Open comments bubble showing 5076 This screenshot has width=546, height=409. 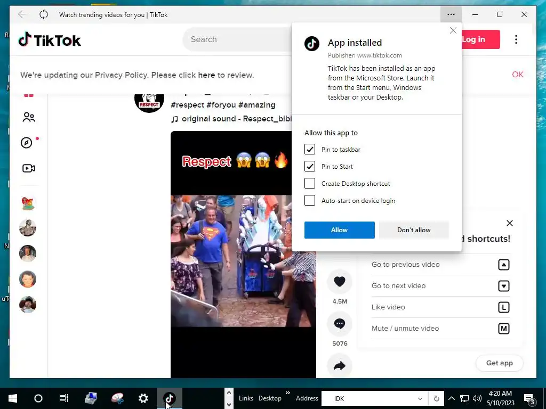(340, 324)
